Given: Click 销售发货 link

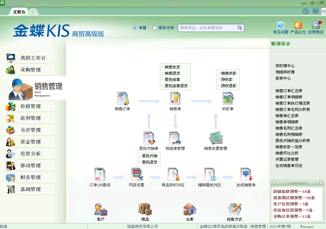Looking at the screenshot, I should [x=173, y=67].
